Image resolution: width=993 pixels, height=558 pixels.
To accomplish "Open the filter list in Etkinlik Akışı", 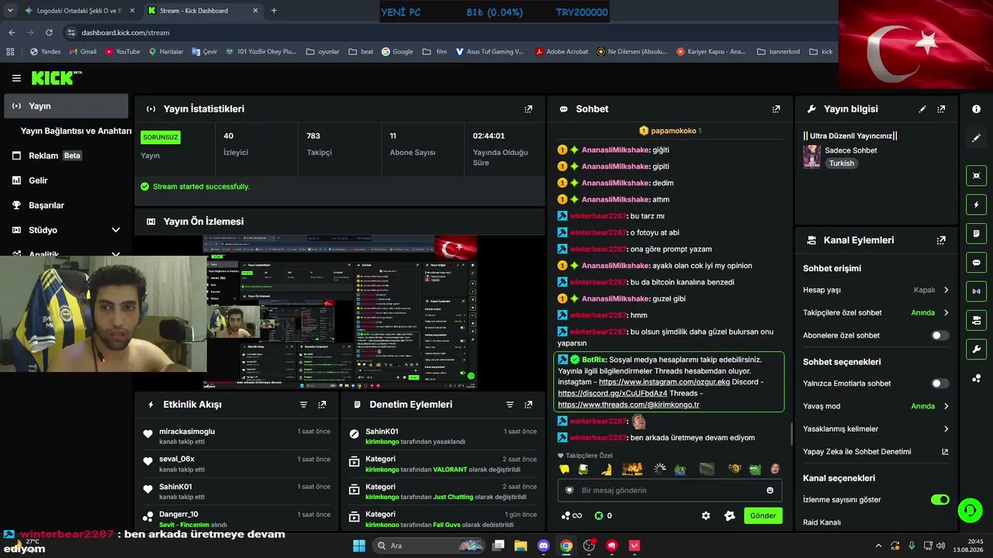I will (x=303, y=405).
